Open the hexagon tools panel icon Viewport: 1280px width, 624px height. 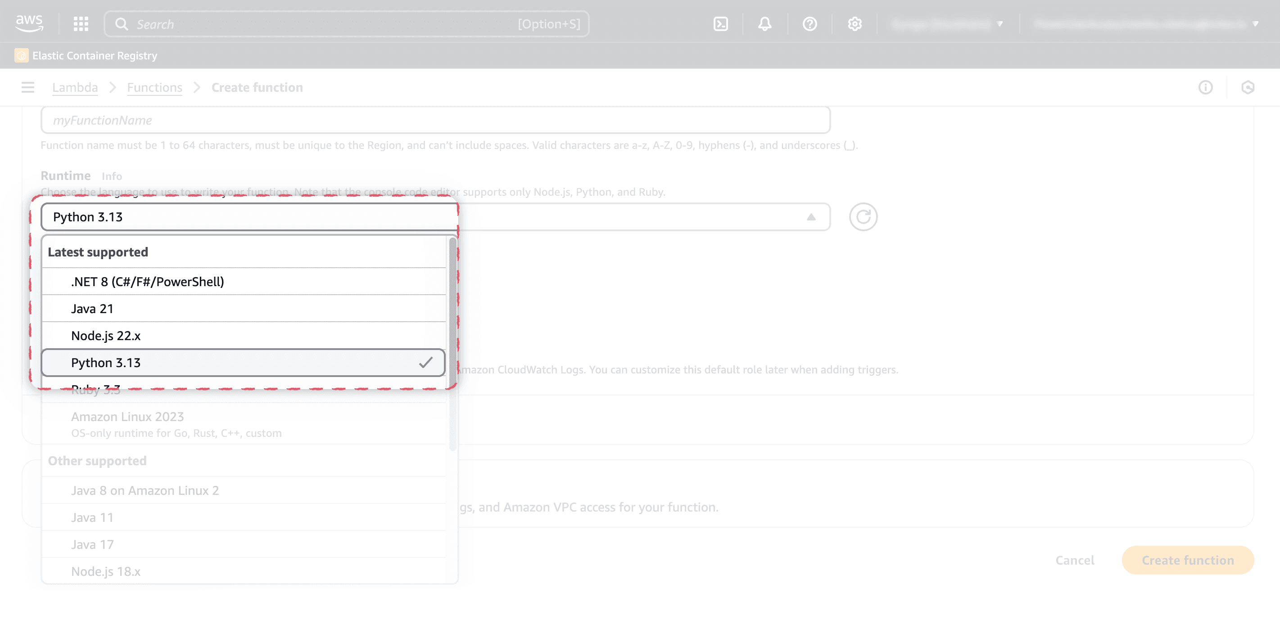1248,87
